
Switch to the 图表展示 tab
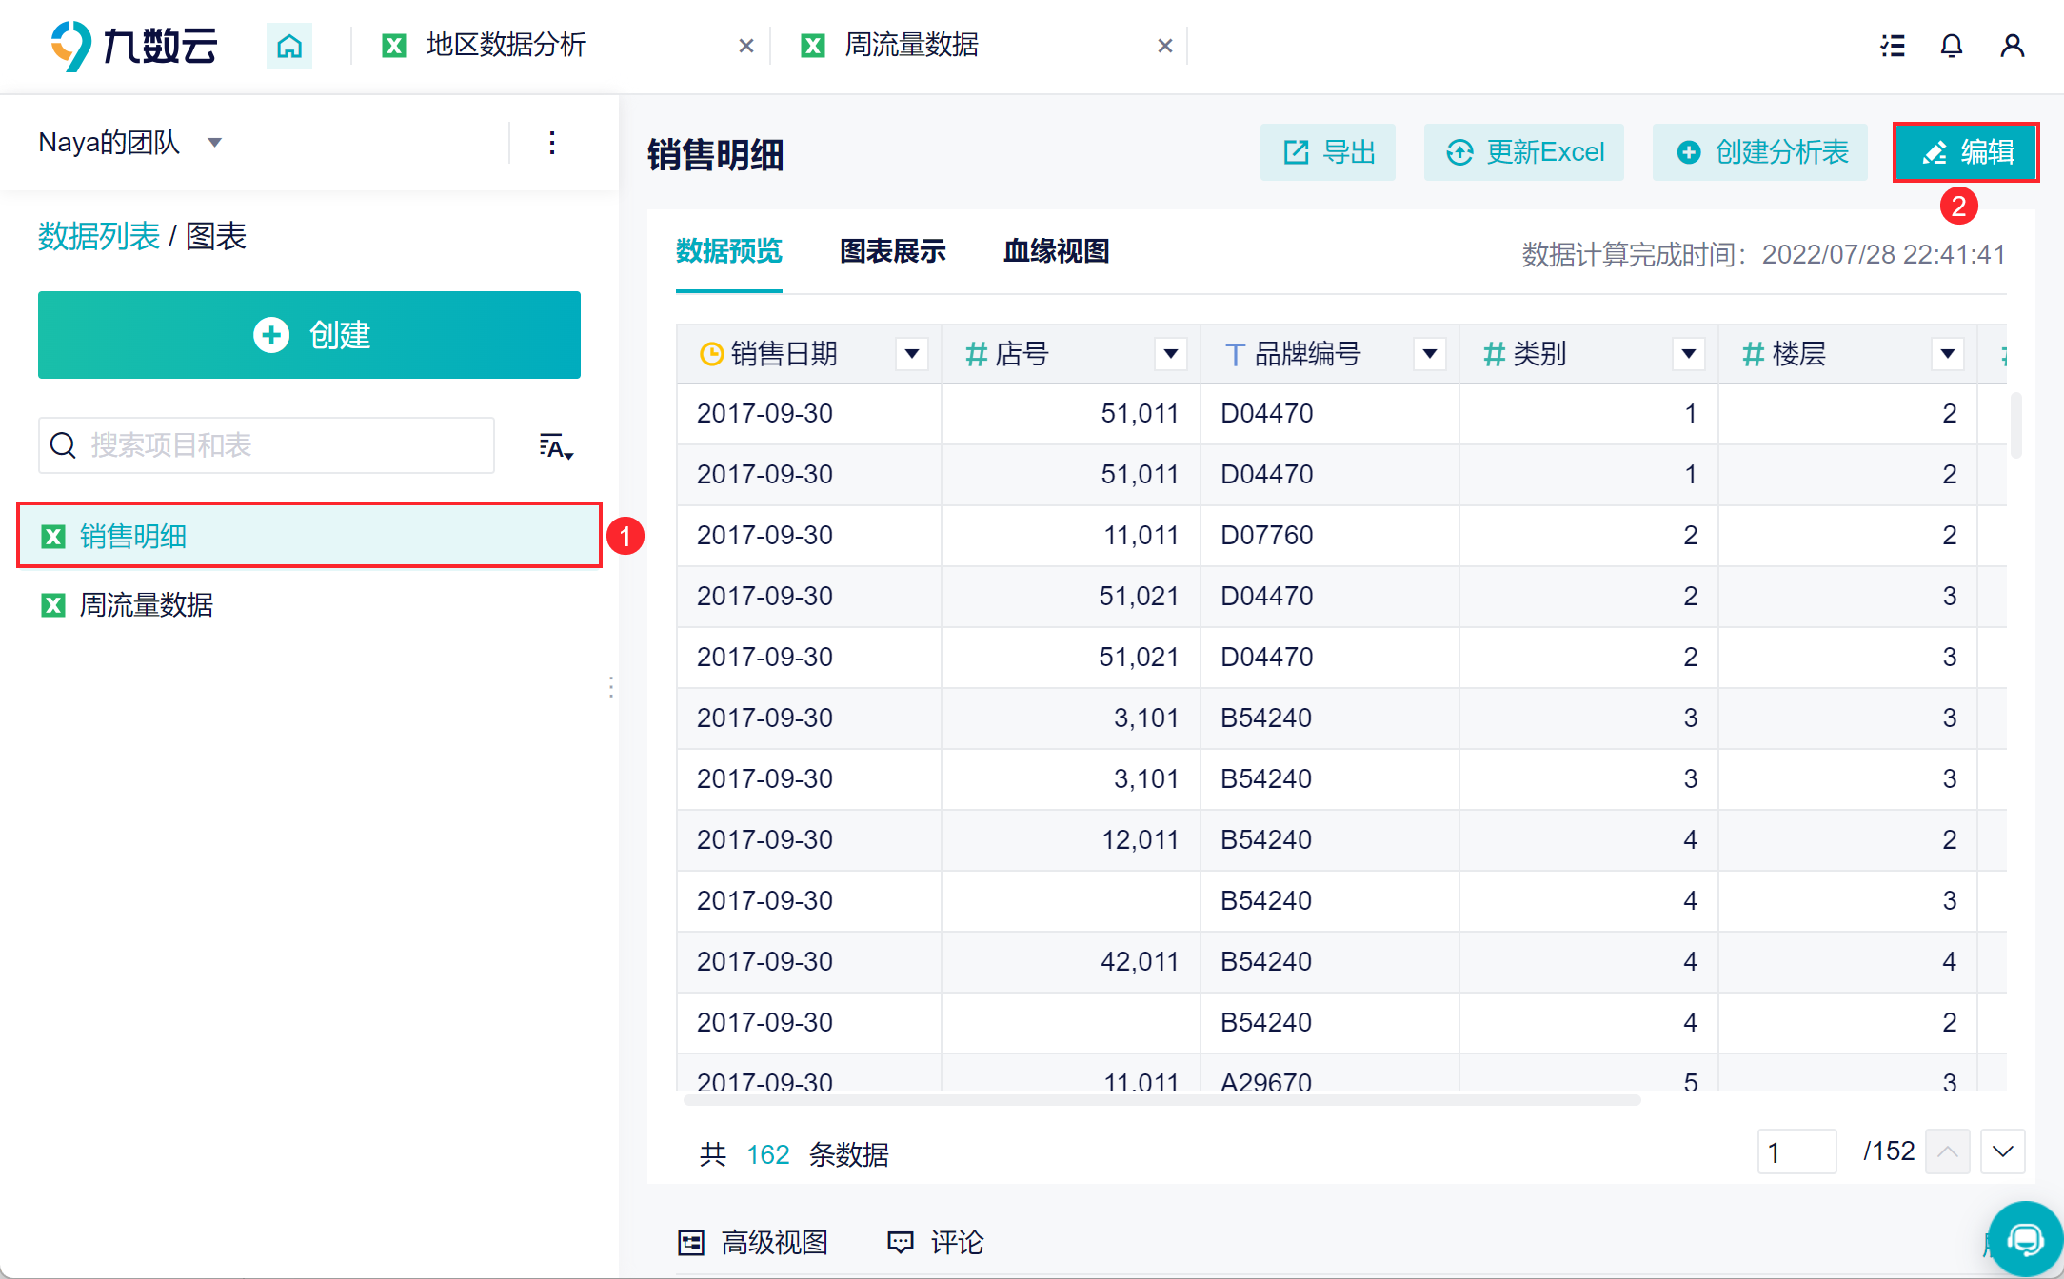click(x=892, y=251)
